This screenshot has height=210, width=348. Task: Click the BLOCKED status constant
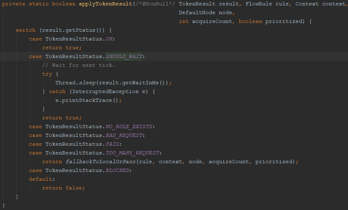[x=118, y=170]
